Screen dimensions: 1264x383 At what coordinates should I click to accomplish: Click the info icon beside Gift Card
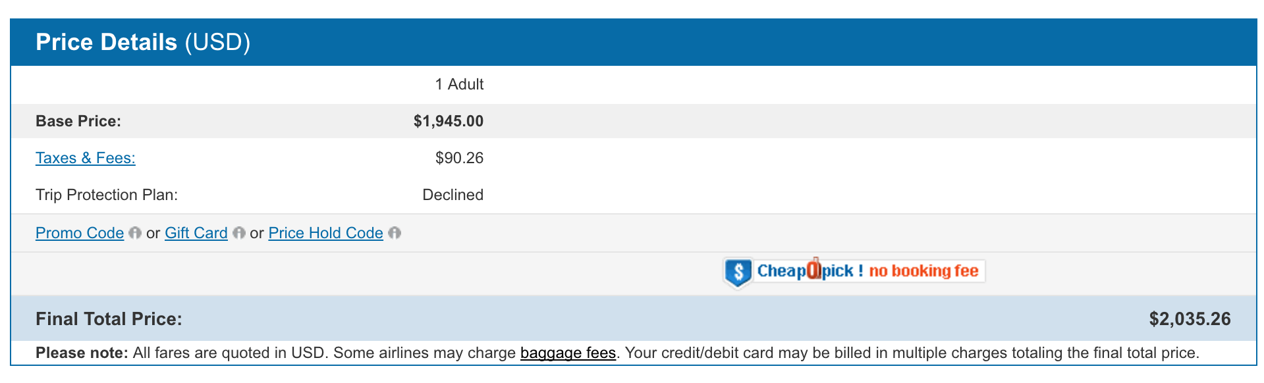tap(239, 233)
